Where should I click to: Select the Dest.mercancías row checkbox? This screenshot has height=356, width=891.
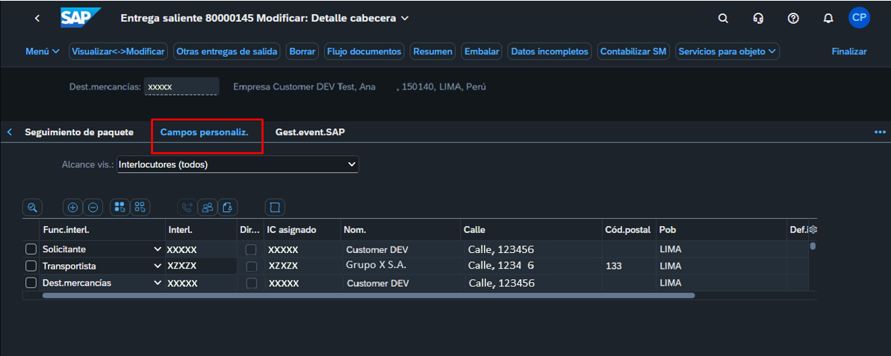(x=31, y=284)
